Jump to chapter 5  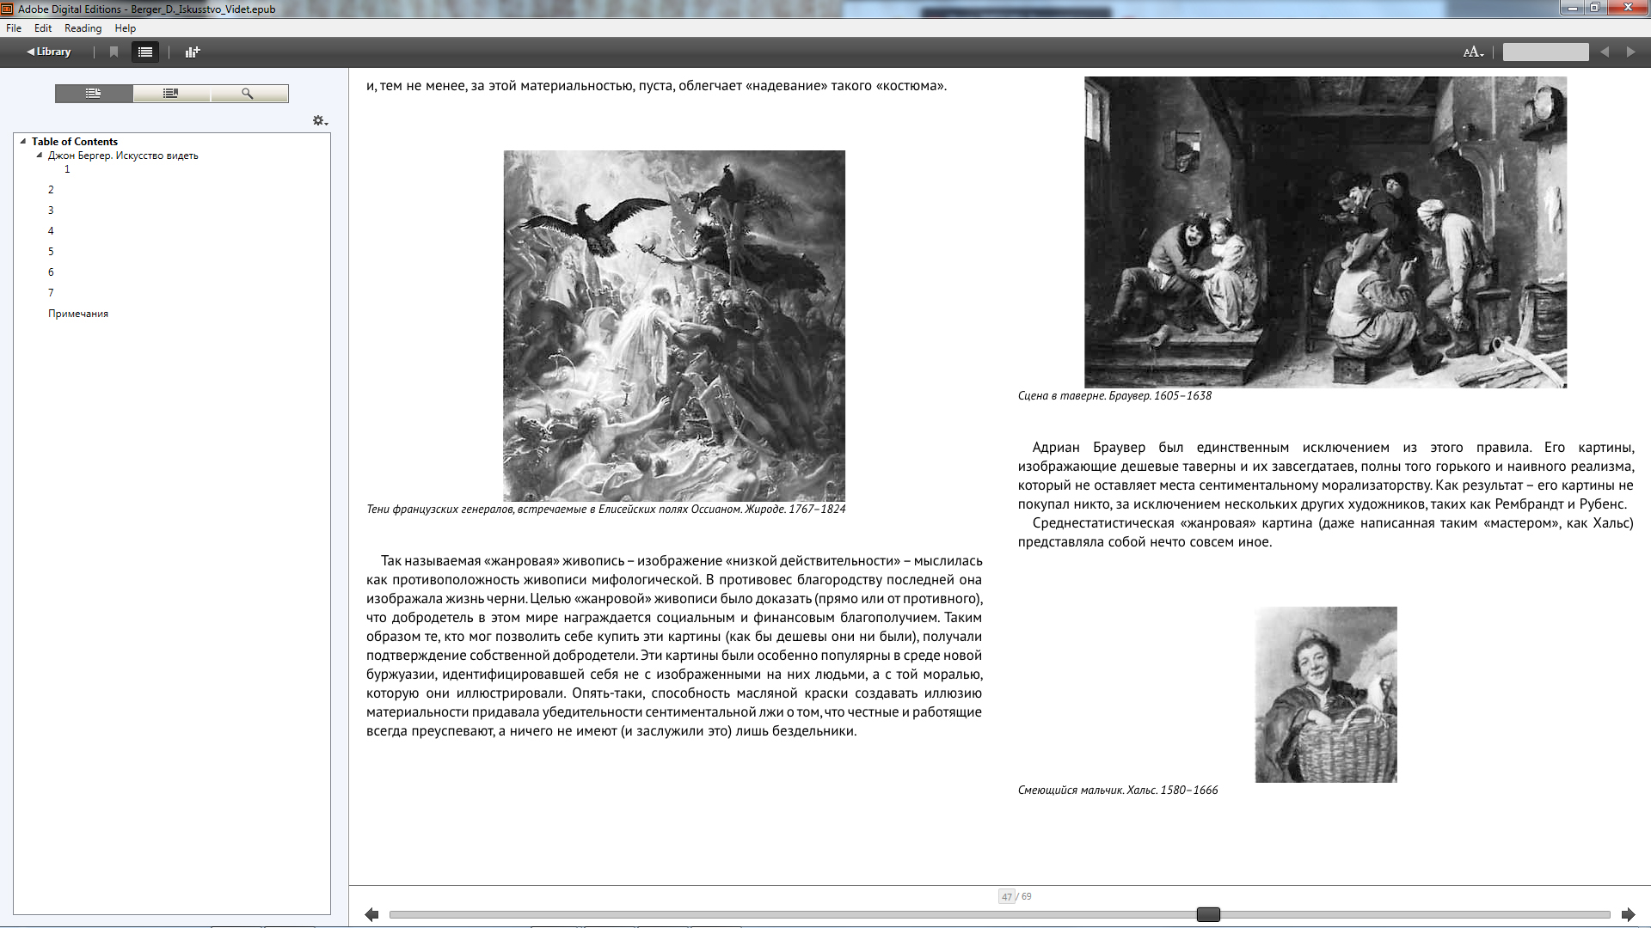coord(51,252)
